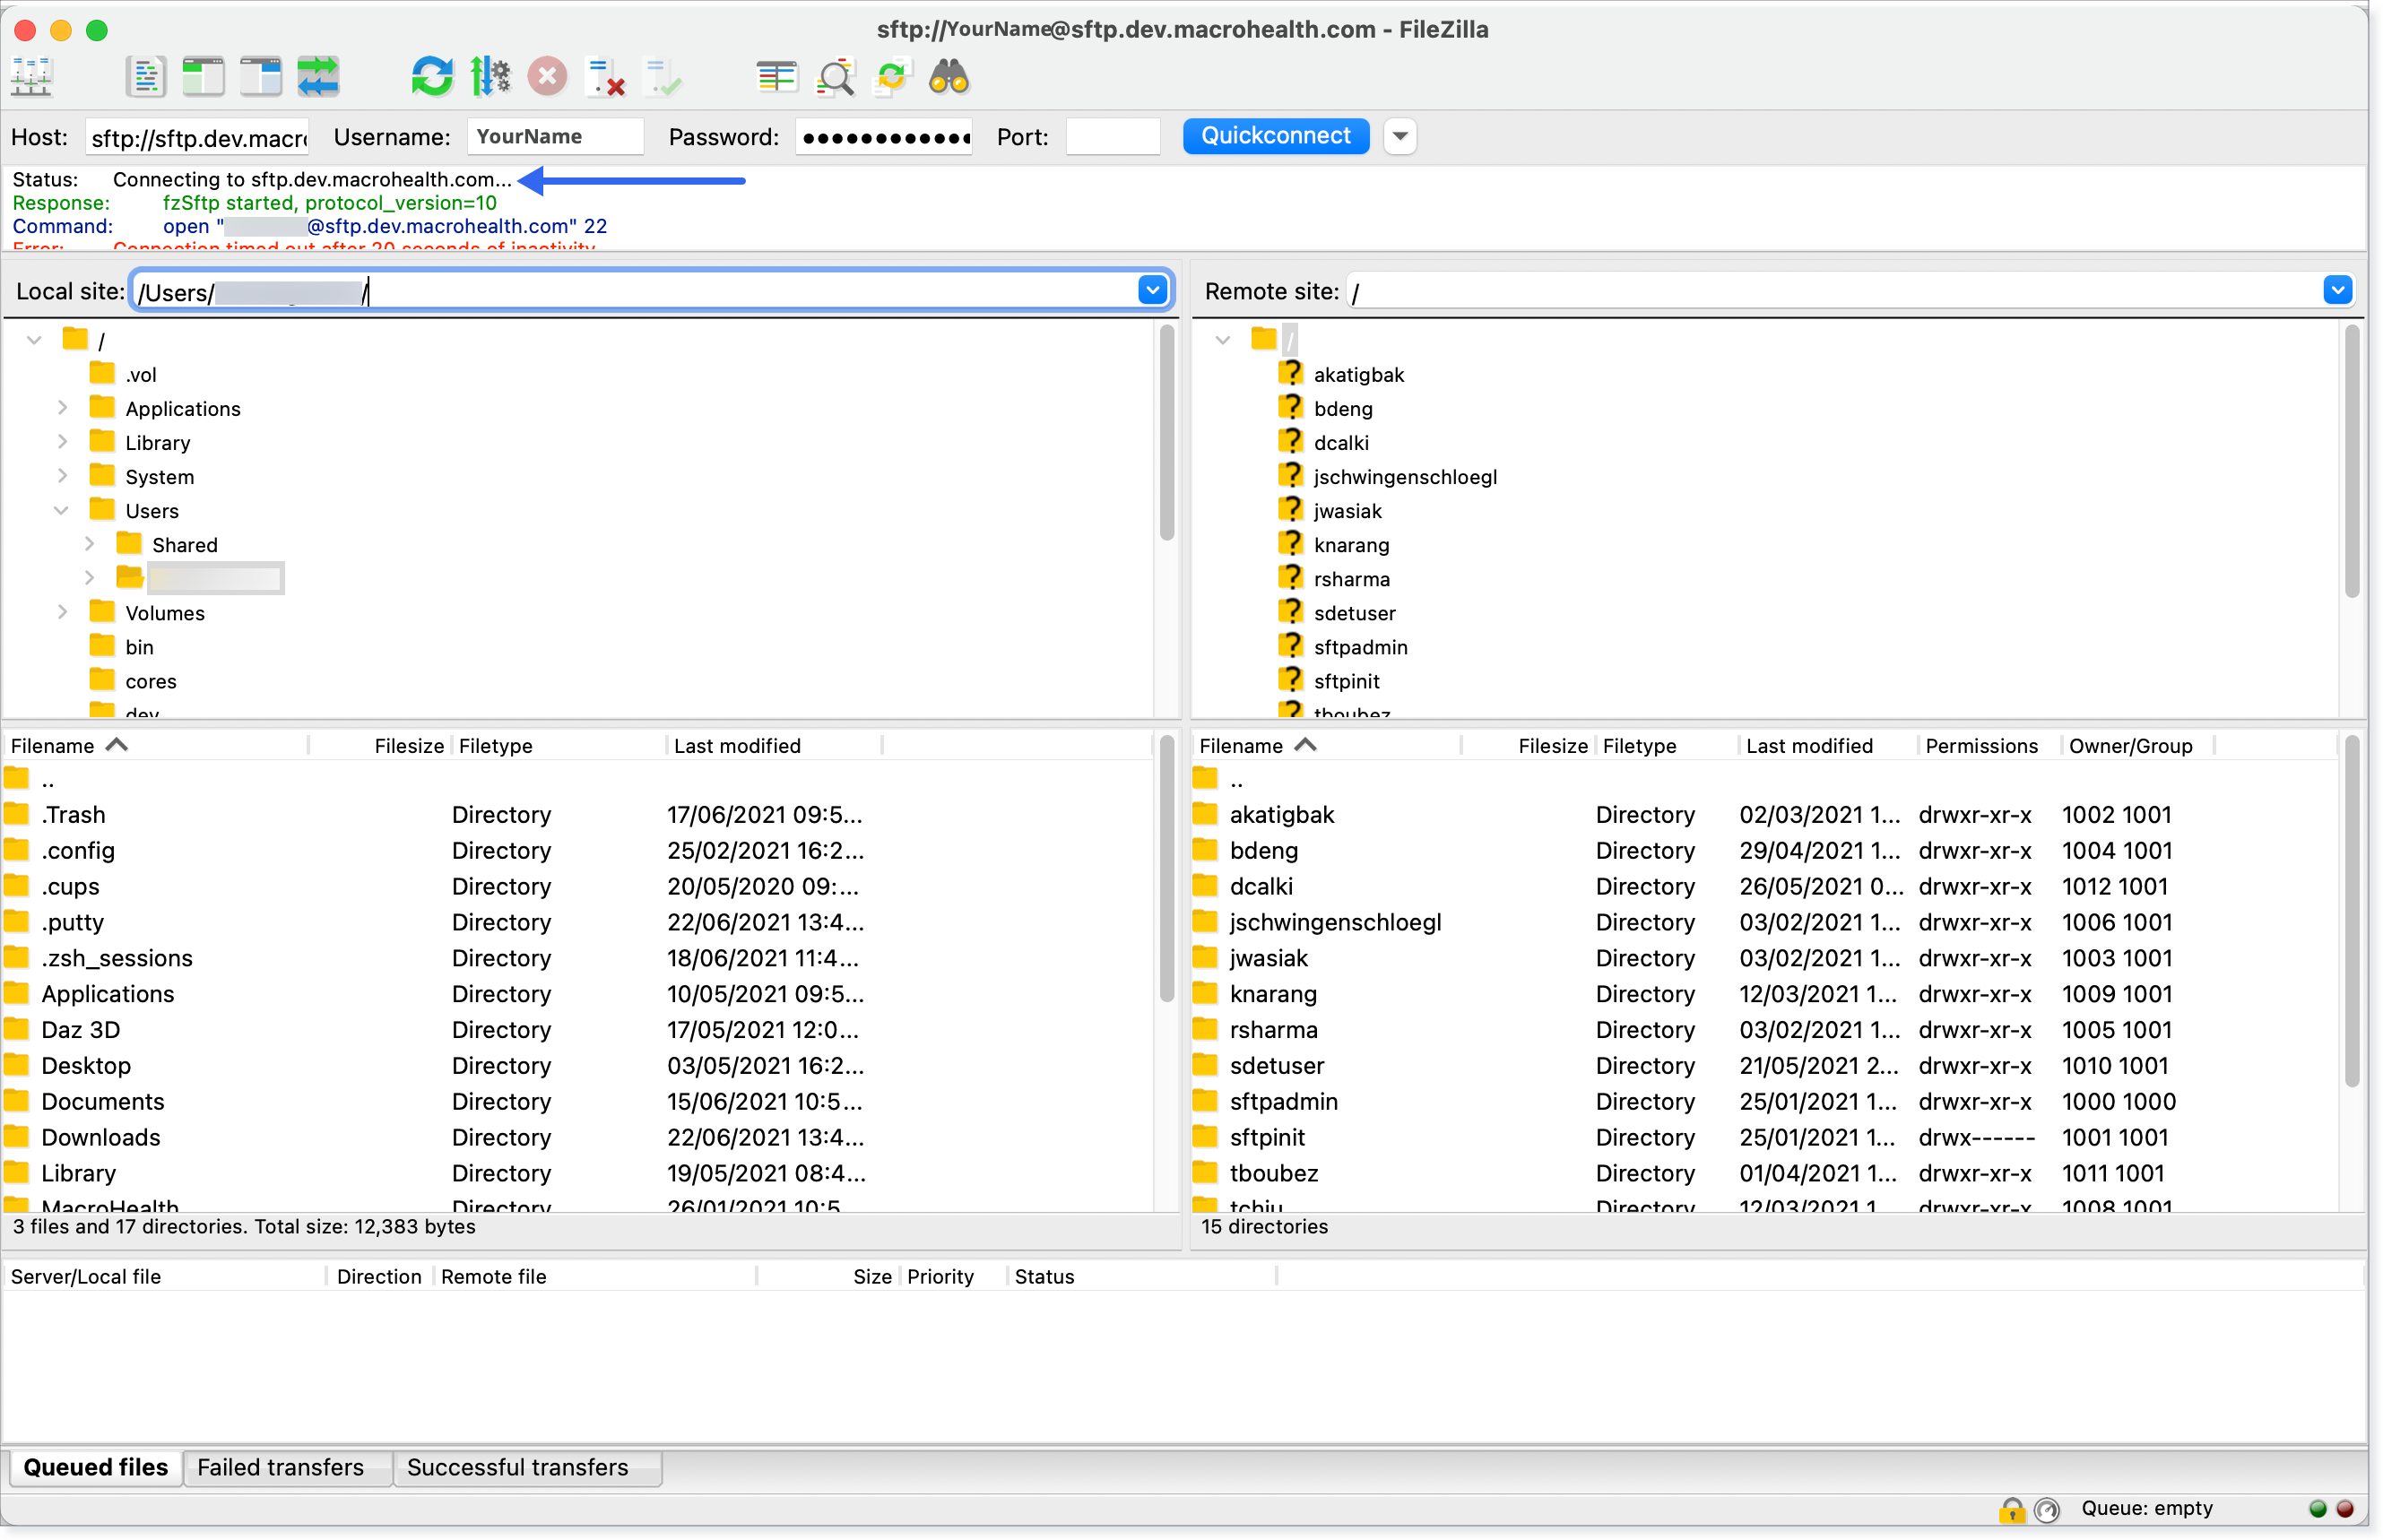Click the sftpinit folder icon in remote list

click(1206, 1137)
